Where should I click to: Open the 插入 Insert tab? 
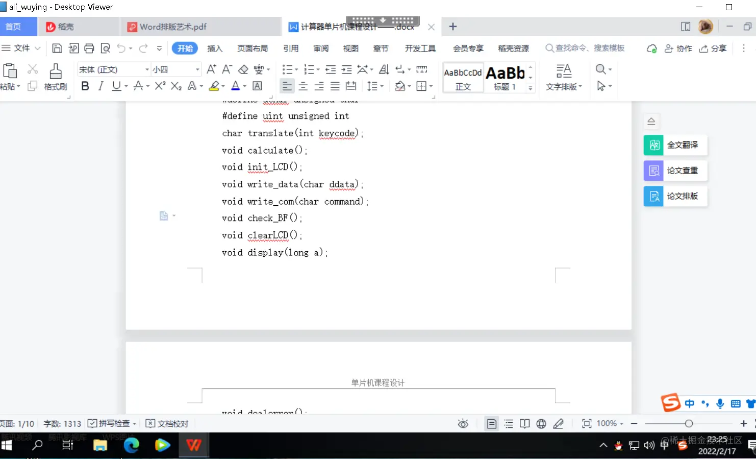tap(215, 48)
